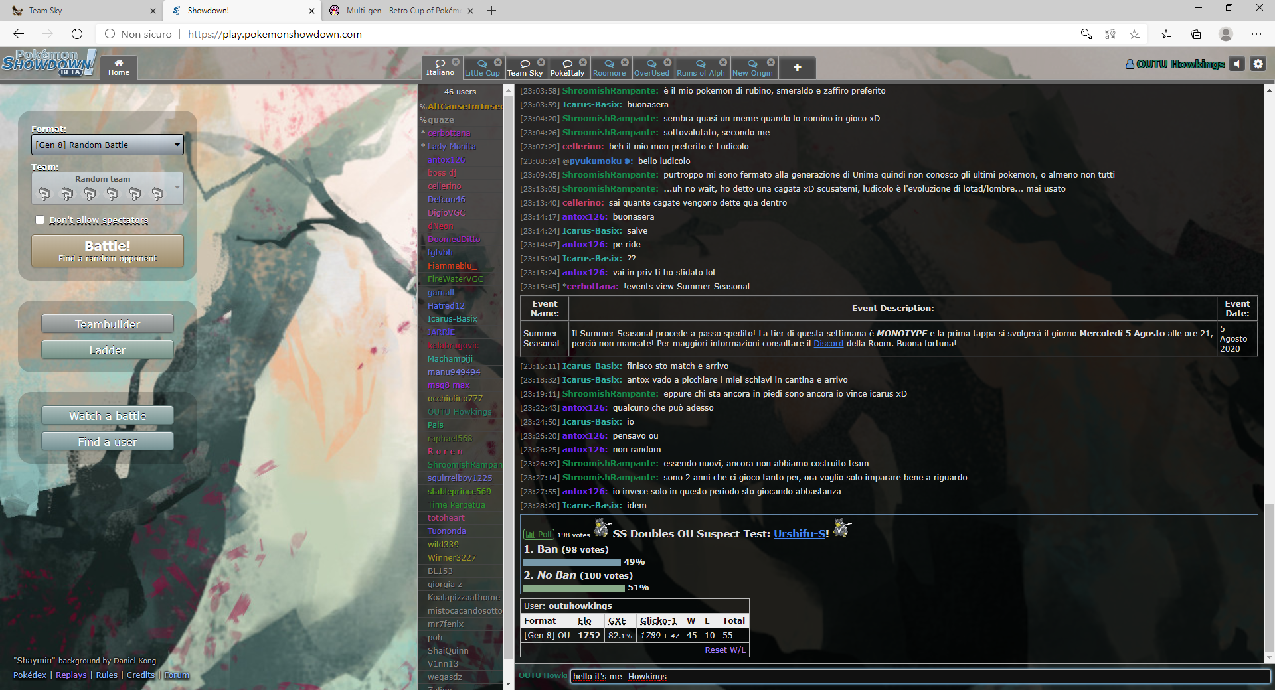This screenshot has width=1275, height=690.
Task: Click Watch a battle
Action: pos(108,416)
